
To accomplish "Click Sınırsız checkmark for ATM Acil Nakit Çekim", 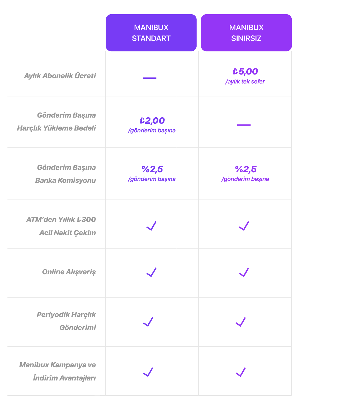I will 244,226.
